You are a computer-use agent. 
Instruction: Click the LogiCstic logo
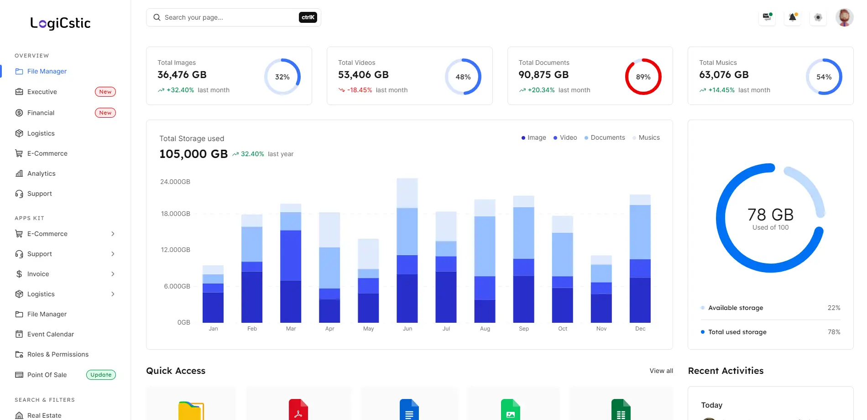click(60, 23)
